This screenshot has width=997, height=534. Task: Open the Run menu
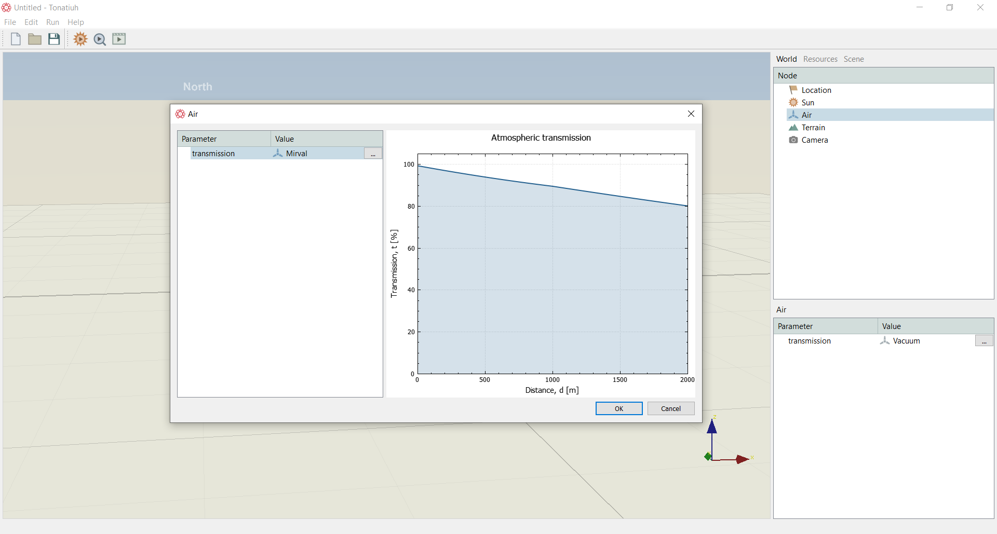click(x=52, y=22)
